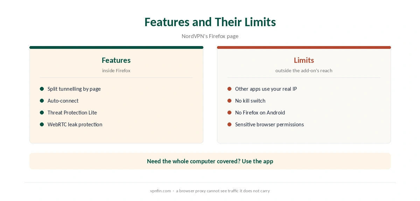
Task: Click the red bullet beside 'No kill switch'
Action: [x=230, y=100]
